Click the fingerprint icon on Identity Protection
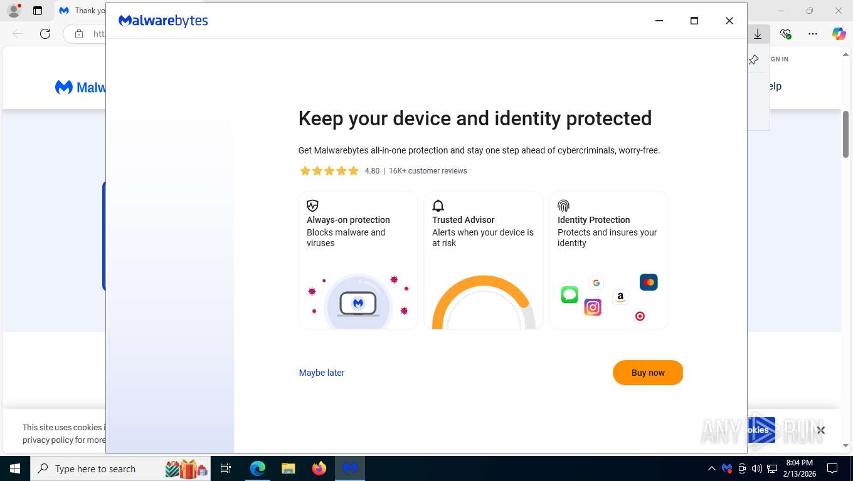 tap(563, 205)
